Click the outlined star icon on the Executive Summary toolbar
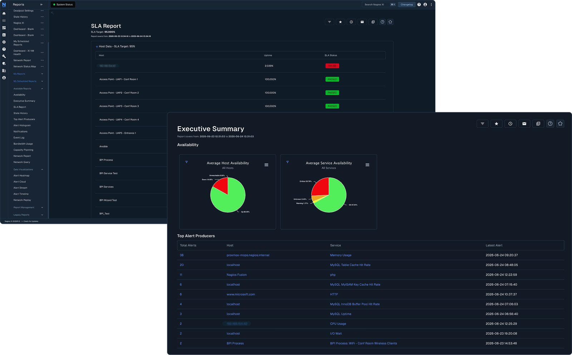The width and height of the screenshot is (572, 355). [560, 124]
